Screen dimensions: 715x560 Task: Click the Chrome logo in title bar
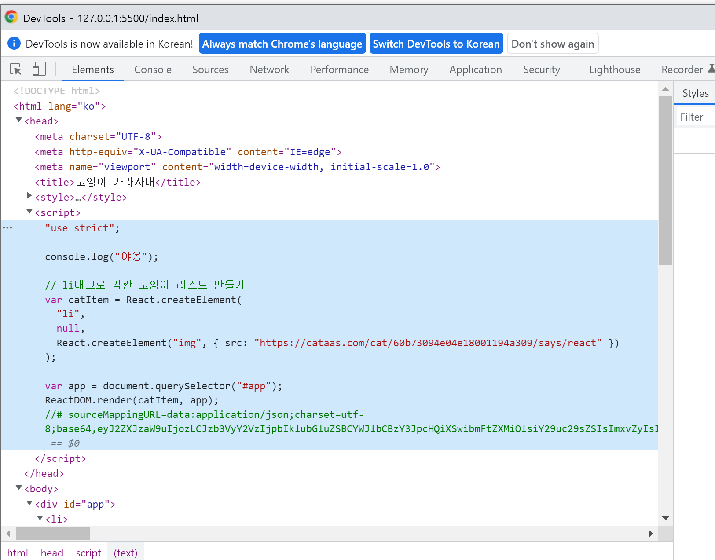11,17
